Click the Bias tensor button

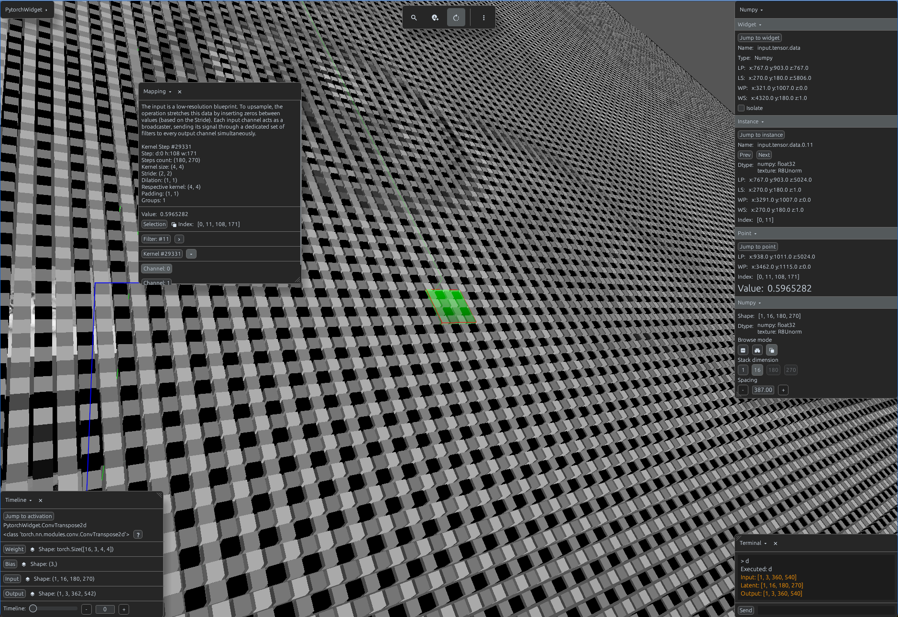coord(10,564)
